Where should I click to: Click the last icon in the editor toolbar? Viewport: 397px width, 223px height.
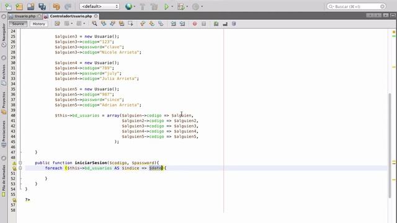click(x=234, y=24)
